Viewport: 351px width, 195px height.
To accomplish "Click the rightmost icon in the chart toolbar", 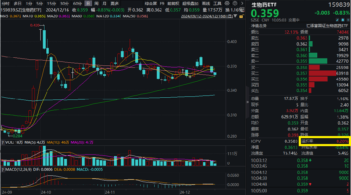I will pos(241,3).
